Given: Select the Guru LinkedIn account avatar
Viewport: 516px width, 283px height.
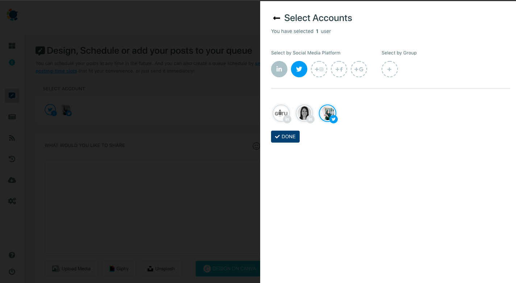Looking at the screenshot, I should click(x=281, y=113).
